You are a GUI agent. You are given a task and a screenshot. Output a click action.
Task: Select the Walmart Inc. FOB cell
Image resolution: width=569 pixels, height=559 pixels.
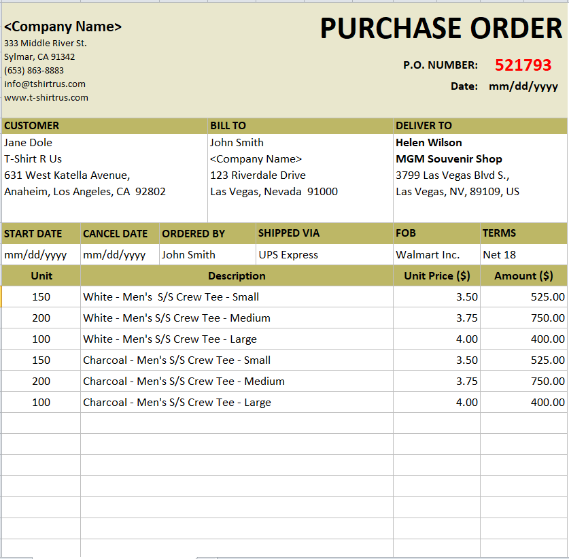click(x=428, y=255)
